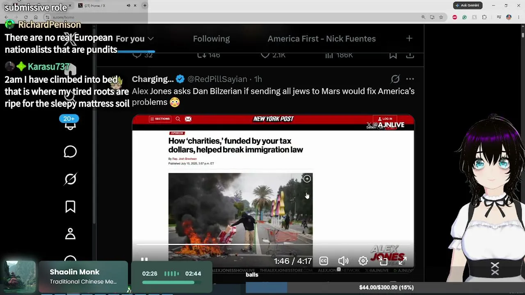Open the 1h timestamp of the post

[x=258, y=79]
